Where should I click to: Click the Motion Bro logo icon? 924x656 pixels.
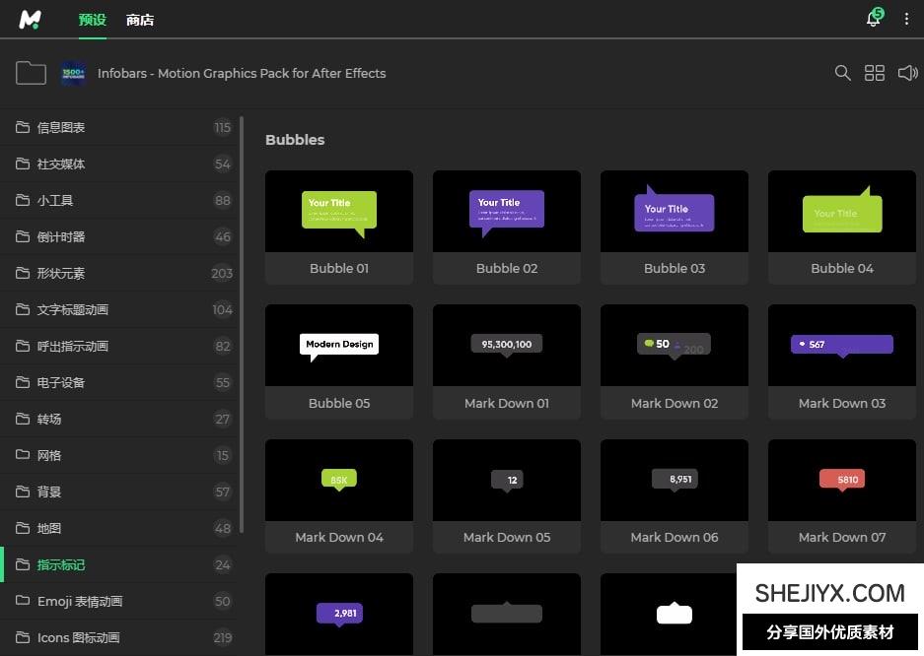coord(31,19)
